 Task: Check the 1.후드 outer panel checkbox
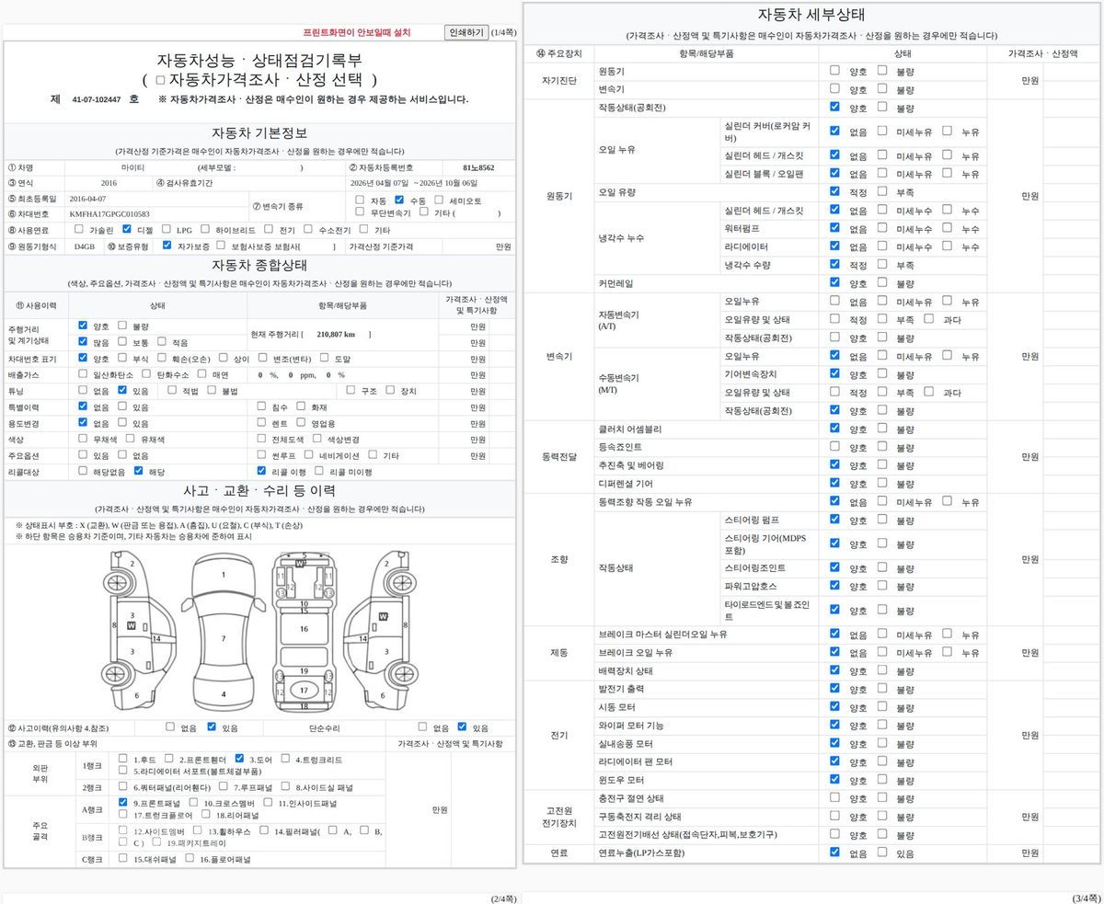123,759
